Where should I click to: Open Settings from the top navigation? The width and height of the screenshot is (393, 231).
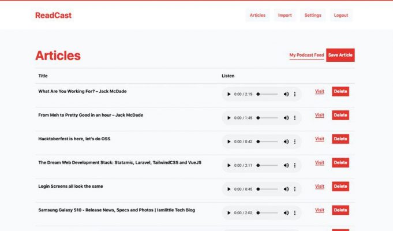[313, 15]
